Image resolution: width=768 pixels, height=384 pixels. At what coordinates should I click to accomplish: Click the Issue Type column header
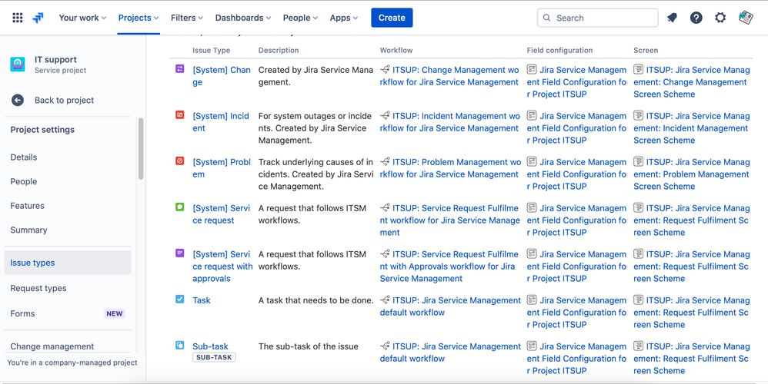pyautogui.click(x=211, y=51)
